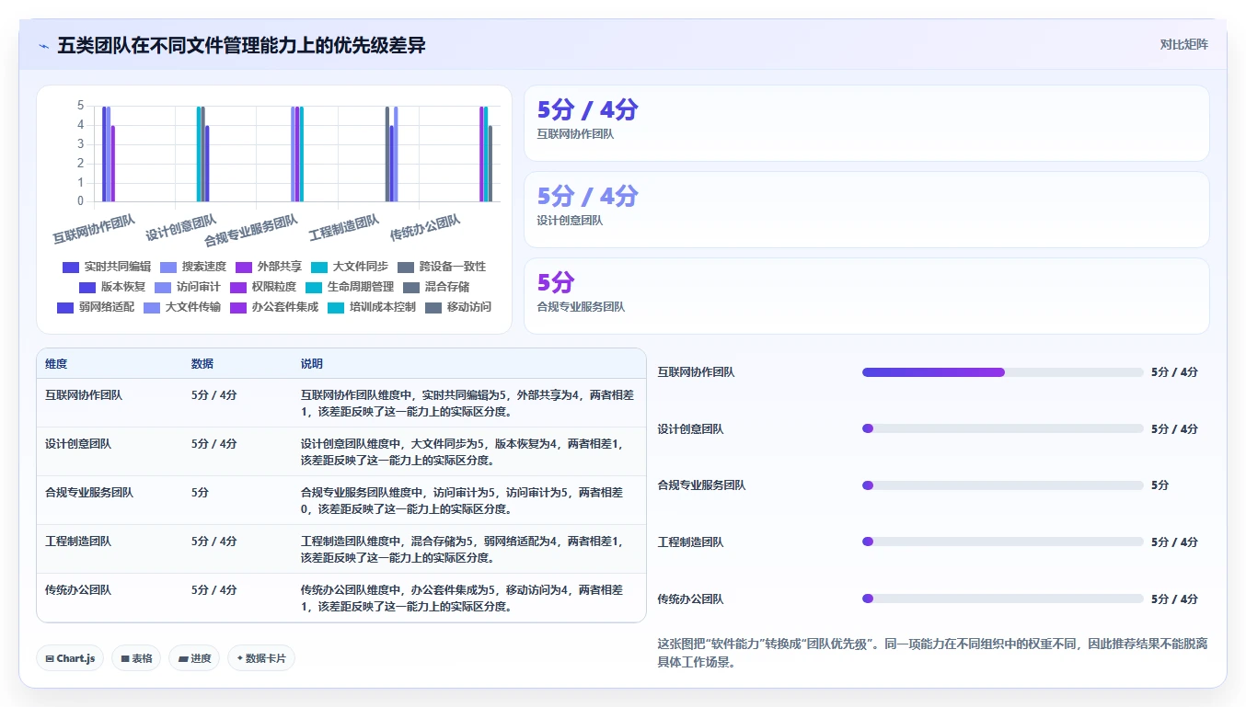Image resolution: width=1246 pixels, height=707 pixels.
Task: Click the 工程制造团队 progress bar
Action: pos(1003,542)
